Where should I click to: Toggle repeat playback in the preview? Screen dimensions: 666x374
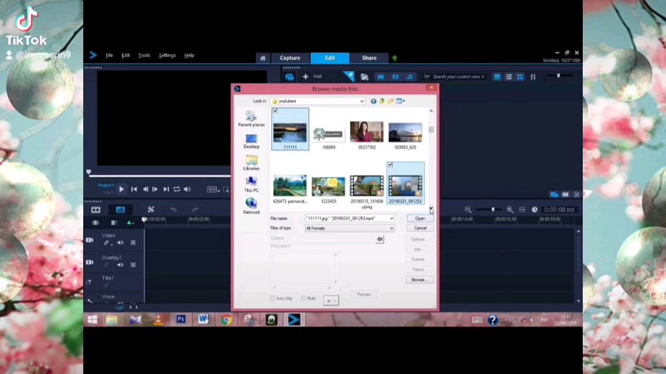coord(177,189)
